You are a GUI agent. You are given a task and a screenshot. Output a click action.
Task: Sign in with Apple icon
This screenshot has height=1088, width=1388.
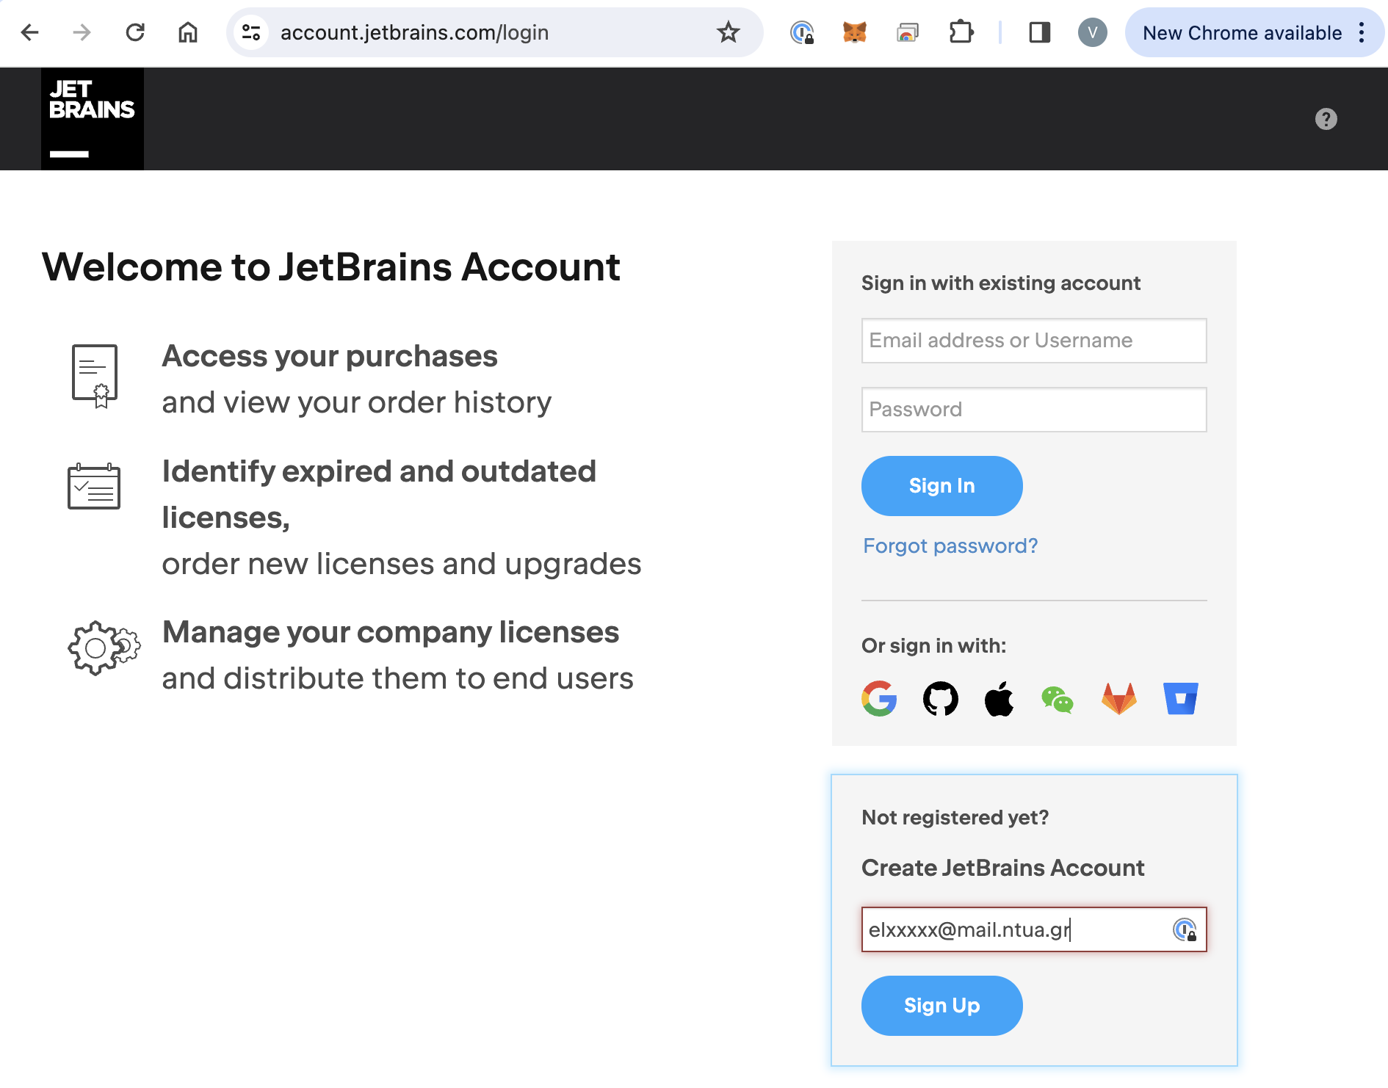point(999,698)
